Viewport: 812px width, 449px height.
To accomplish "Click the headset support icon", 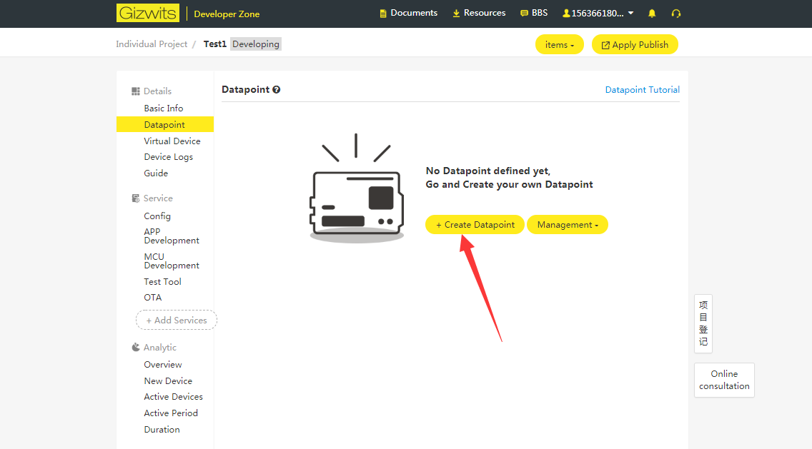I will click(x=676, y=14).
